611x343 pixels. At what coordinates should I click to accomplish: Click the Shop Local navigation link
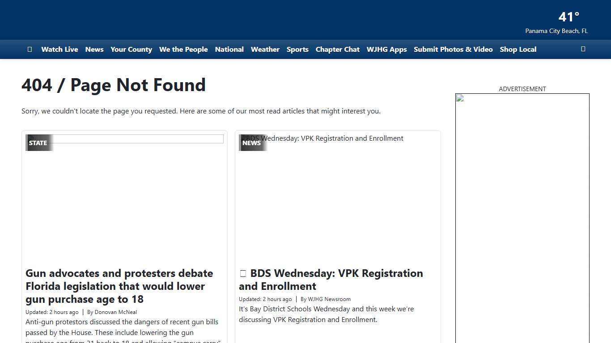518,49
